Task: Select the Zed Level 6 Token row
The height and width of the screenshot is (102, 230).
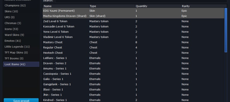Action: (133, 21)
